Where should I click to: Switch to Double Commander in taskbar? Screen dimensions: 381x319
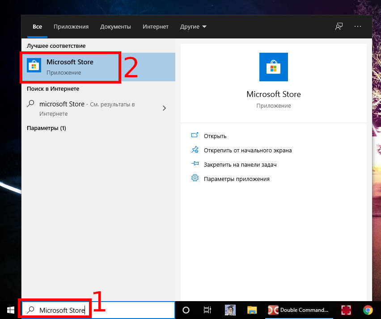tap(298, 310)
